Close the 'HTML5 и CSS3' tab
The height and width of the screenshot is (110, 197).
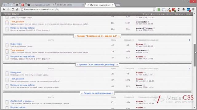coord(83,5)
